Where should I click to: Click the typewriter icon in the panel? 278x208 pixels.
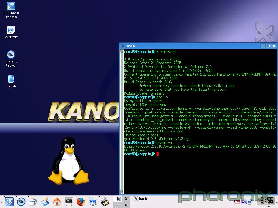tap(105, 202)
